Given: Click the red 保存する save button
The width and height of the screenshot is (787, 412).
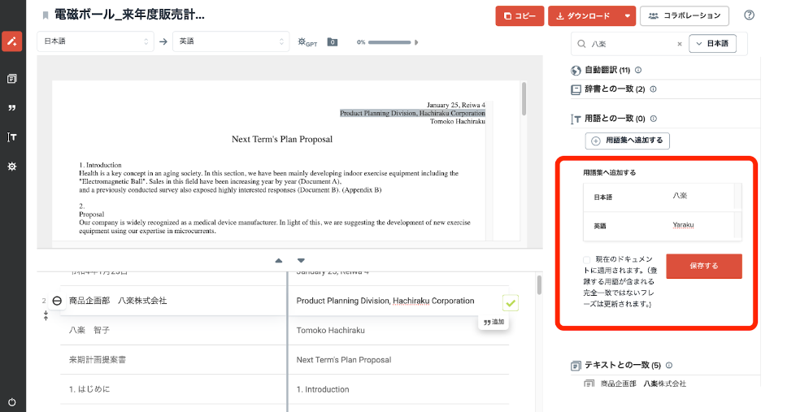Looking at the screenshot, I should pyautogui.click(x=703, y=267).
